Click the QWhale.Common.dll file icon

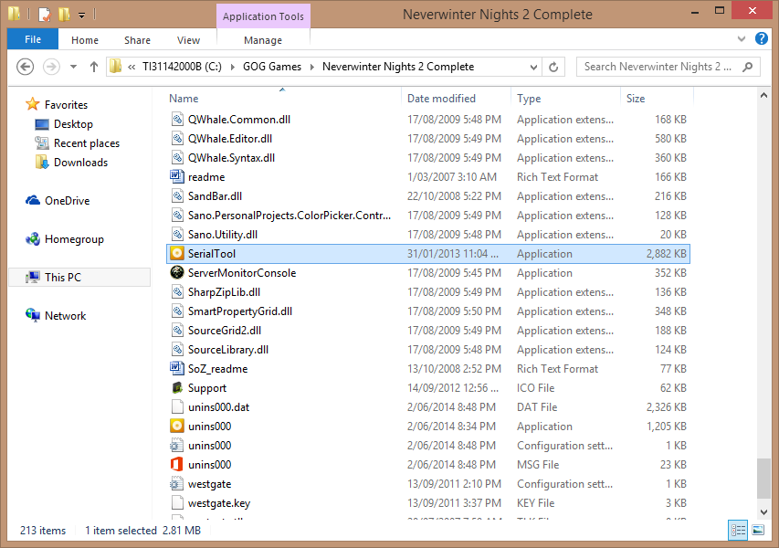[x=177, y=120]
